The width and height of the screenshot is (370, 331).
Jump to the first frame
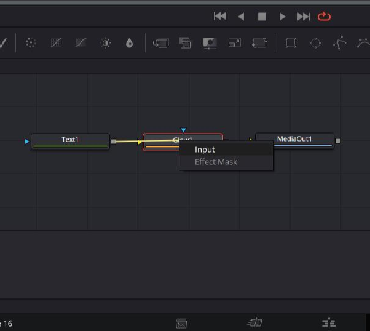point(220,16)
